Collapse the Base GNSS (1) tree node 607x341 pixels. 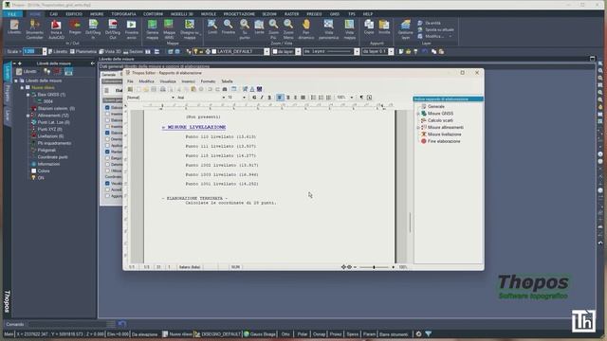pyautogui.click(x=28, y=95)
